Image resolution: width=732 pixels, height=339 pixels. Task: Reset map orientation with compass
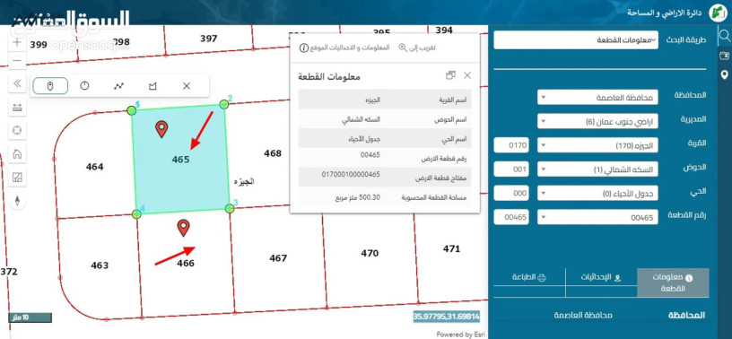pyautogui.click(x=17, y=201)
